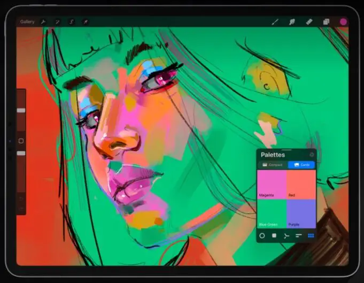The image size is (364, 283).
Task: Tap the undo arrow on sidebar
Action: pos(21,198)
